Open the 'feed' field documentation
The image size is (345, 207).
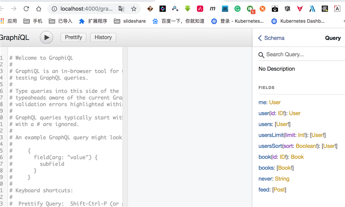point(264,189)
